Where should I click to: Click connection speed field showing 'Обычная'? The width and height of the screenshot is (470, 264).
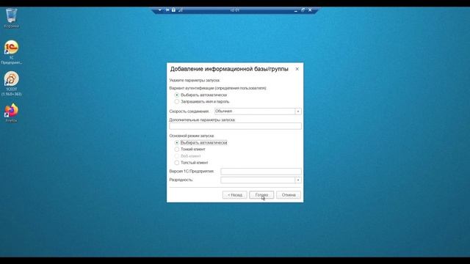click(x=255, y=111)
